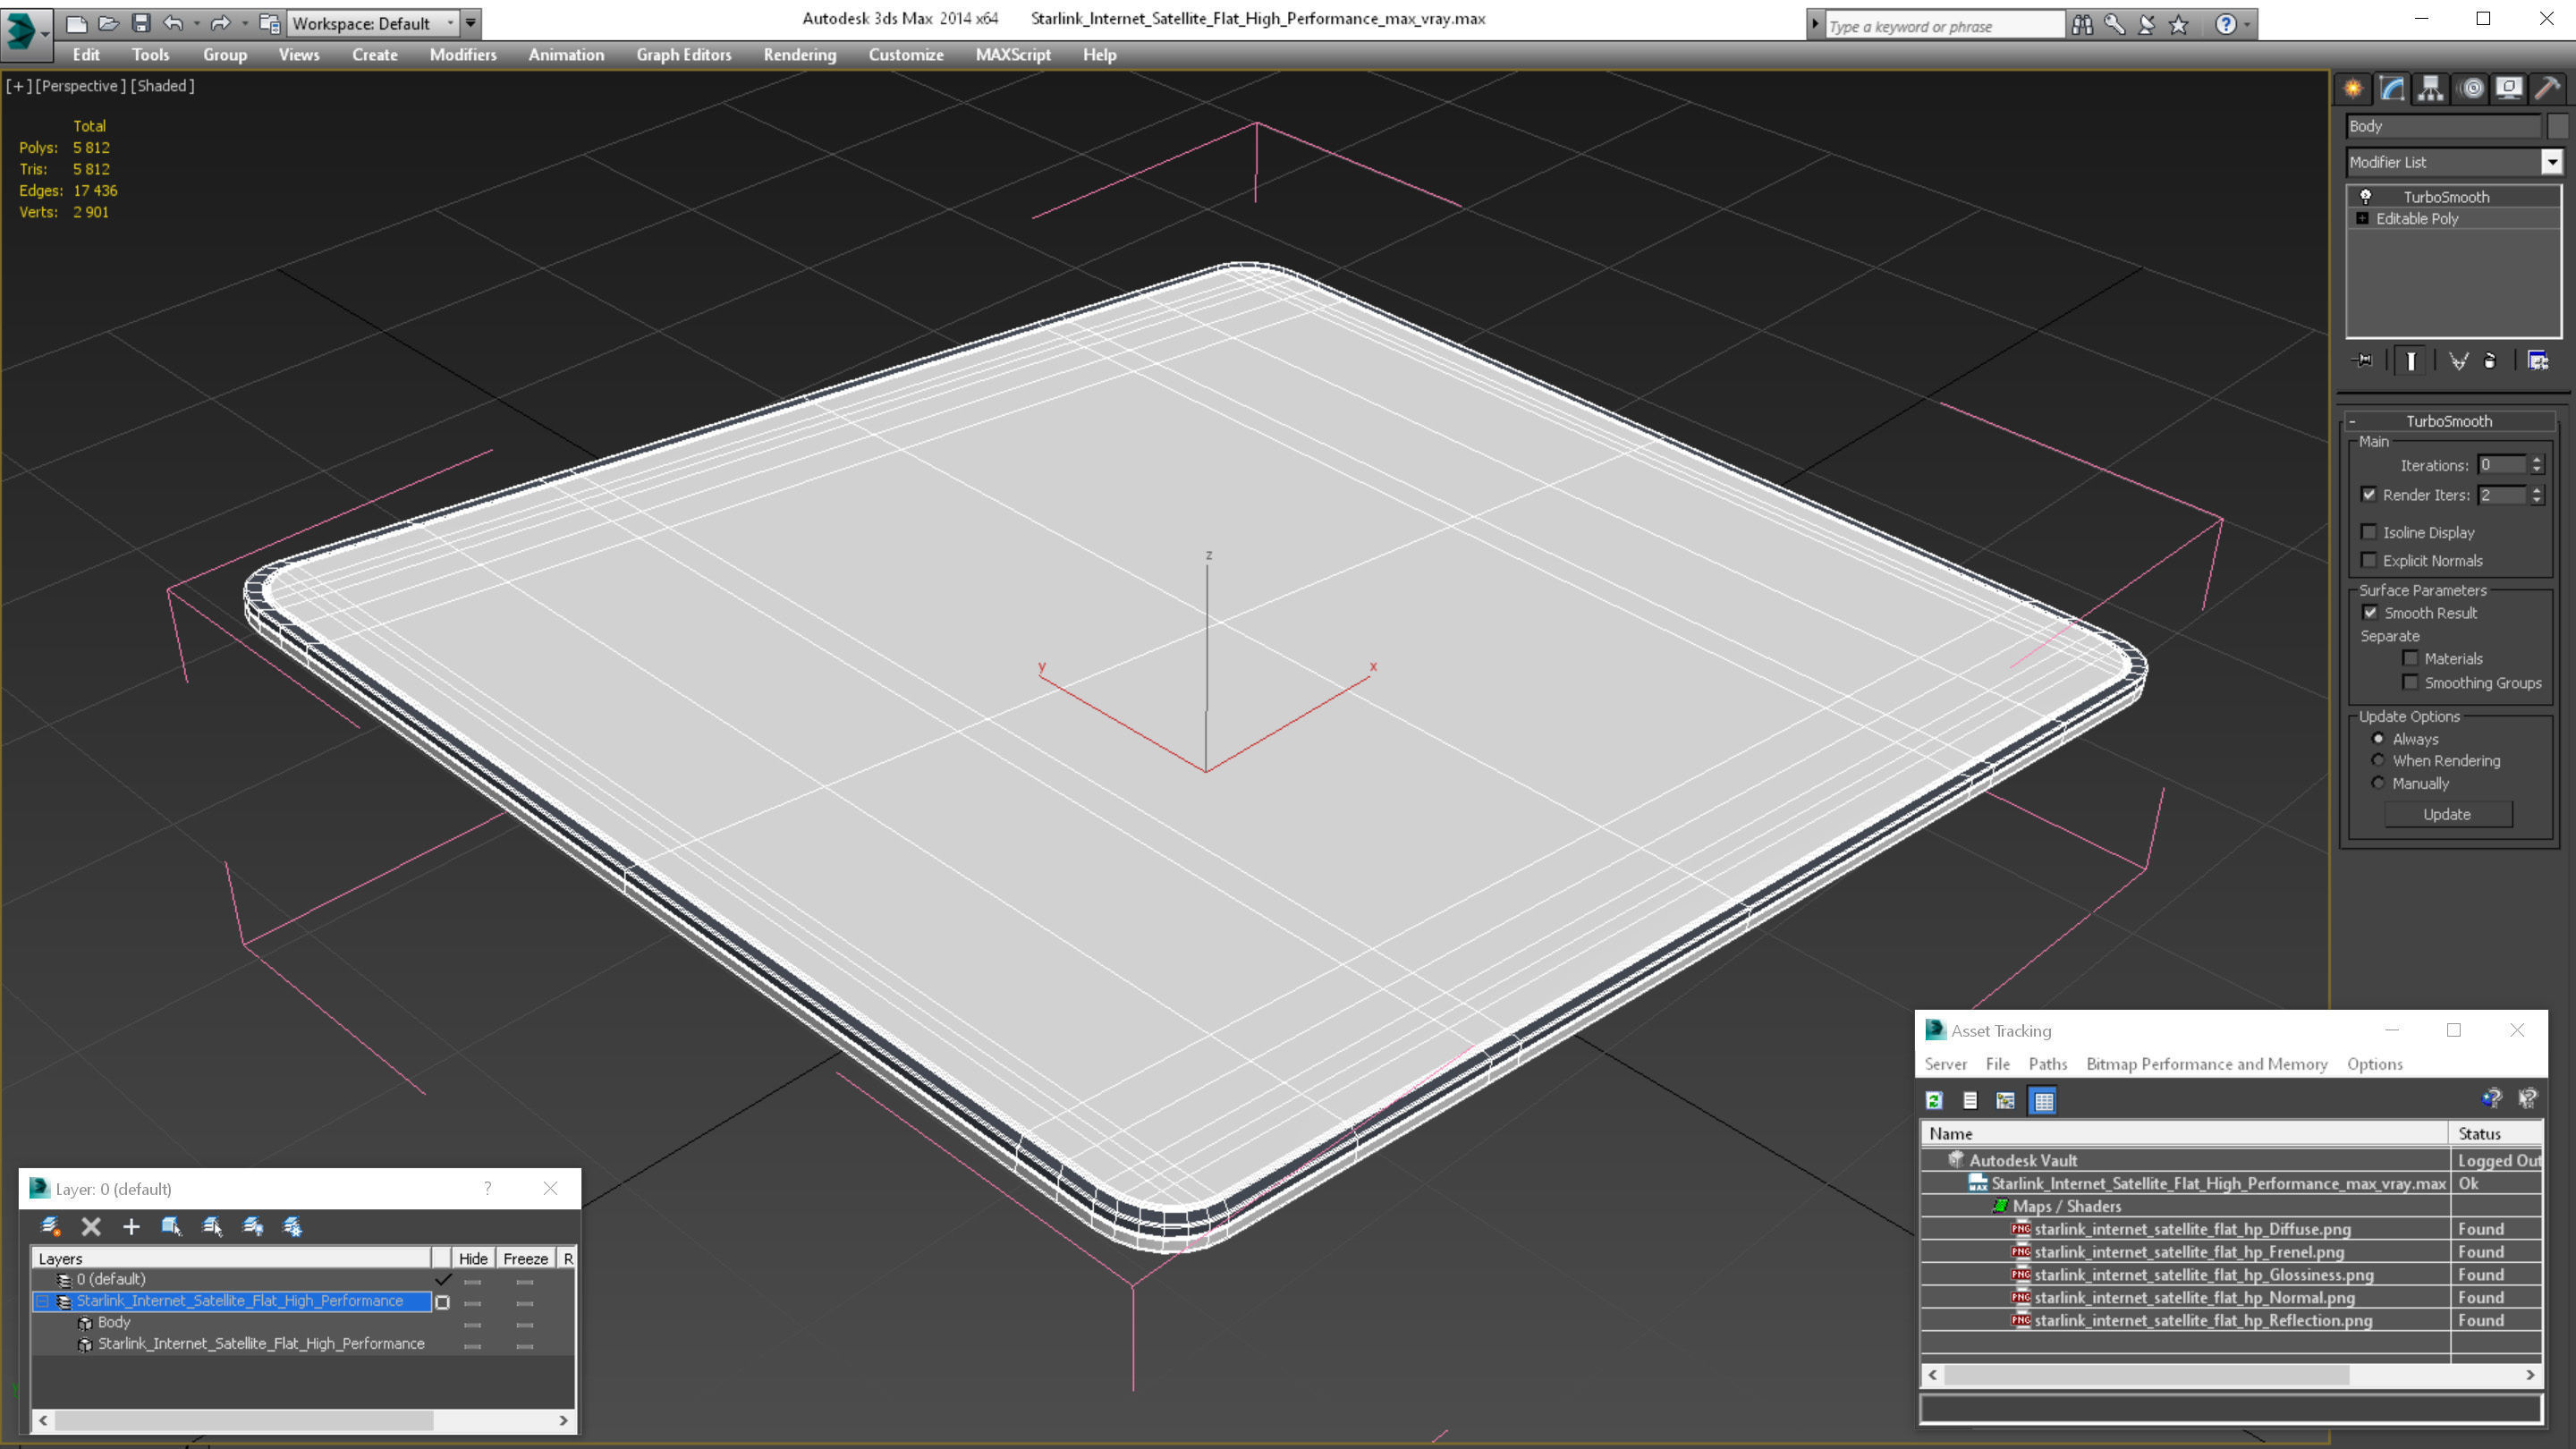Click the Refresh icon in Asset Tracking

[x=1934, y=1100]
